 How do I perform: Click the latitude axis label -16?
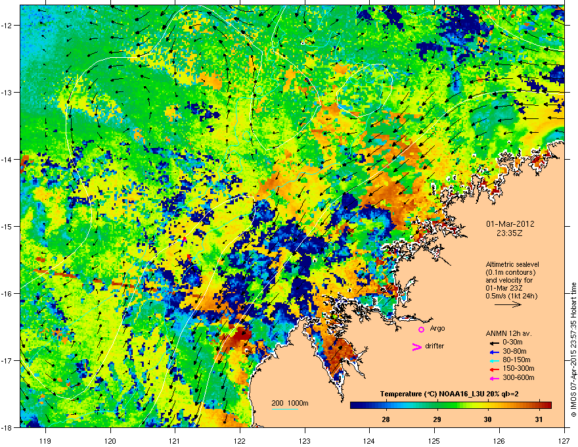click(x=7, y=294)
